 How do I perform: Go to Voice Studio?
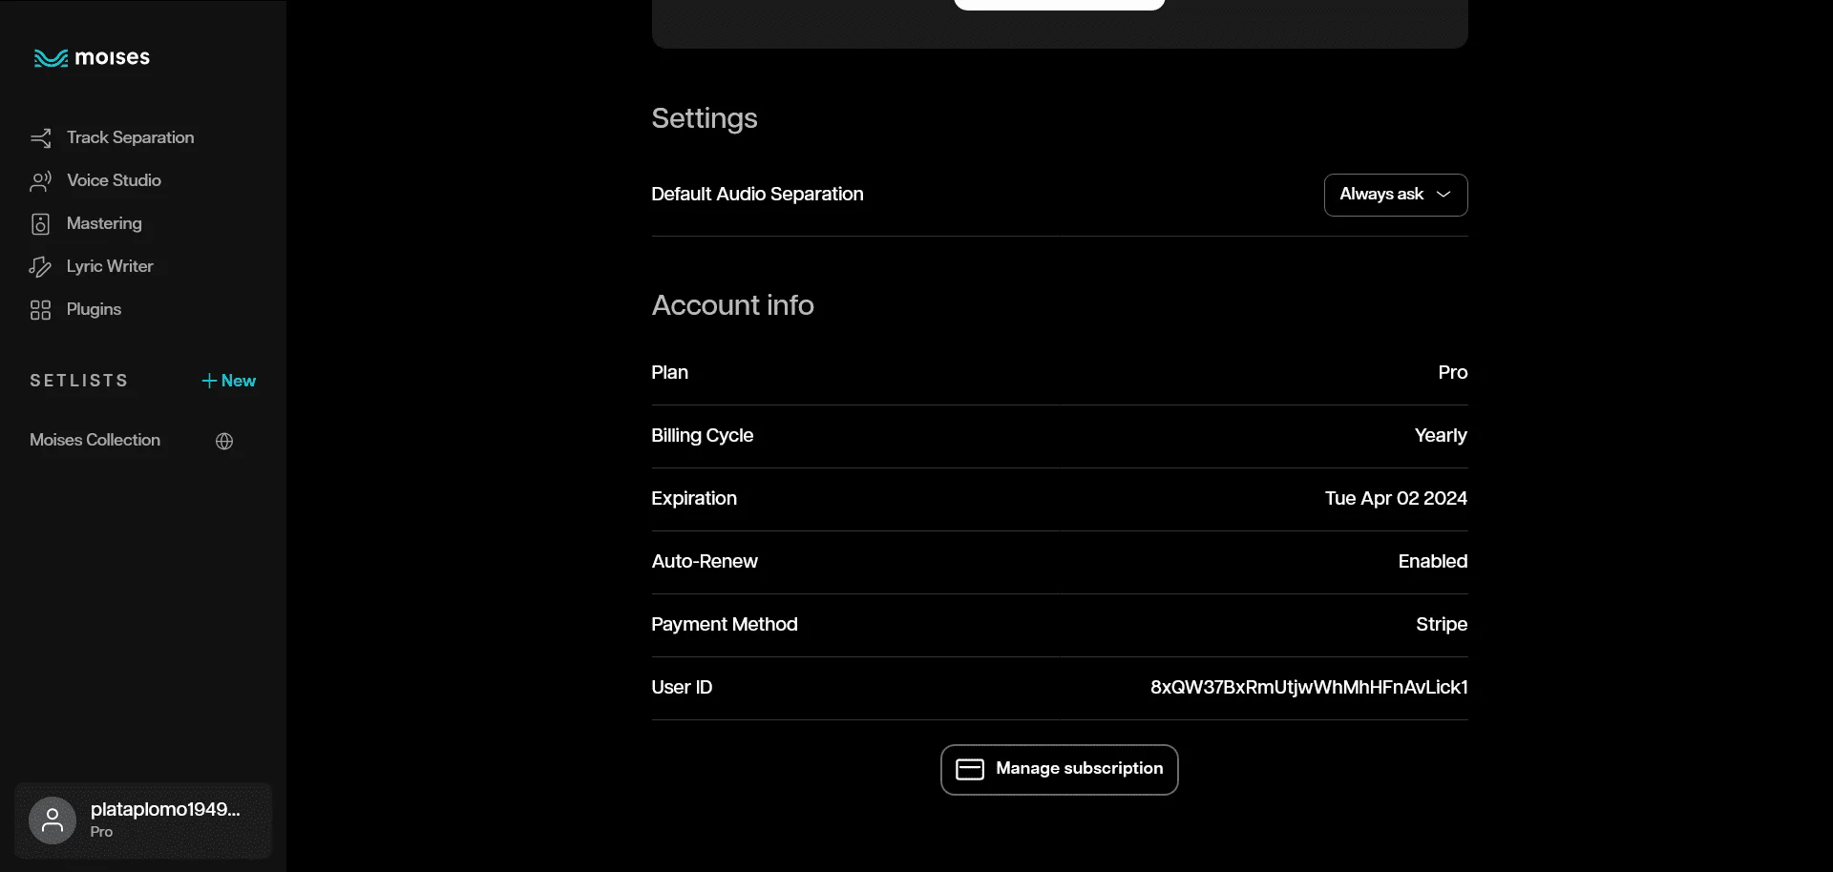114,180
